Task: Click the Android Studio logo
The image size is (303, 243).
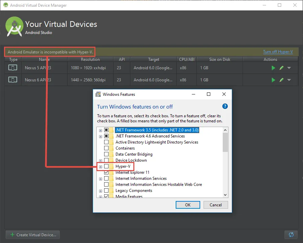Action: point(14,27)
